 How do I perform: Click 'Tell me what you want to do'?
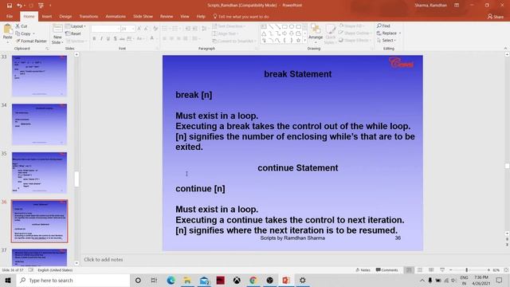[x=241, y=16]
